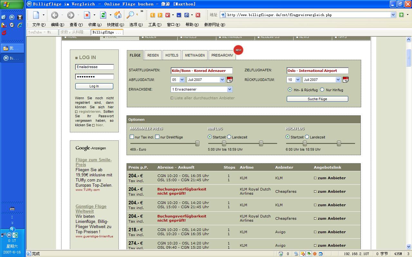Click the New Page toolbar icon
The height and width of the screenshot is (257, 412).
click(x=36, y=15)
